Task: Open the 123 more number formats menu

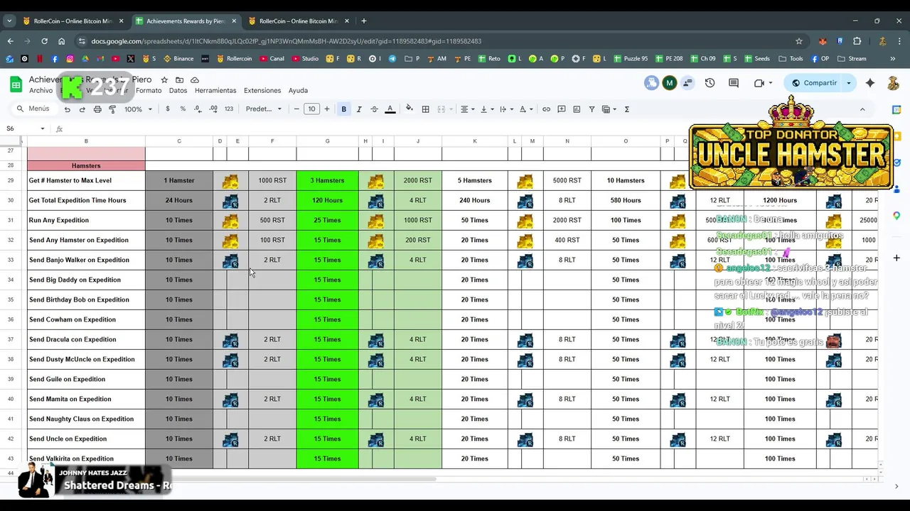Action: [x=229, y=109]
